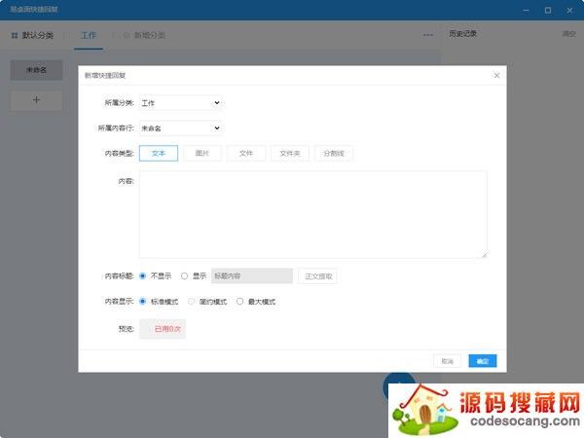Click the 清空 history link
584x438 pixels.
[568, 34]
